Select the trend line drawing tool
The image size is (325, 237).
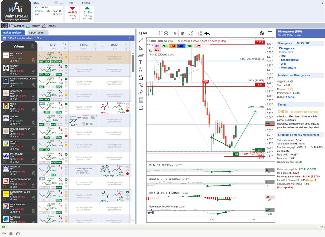click(141, 41)
